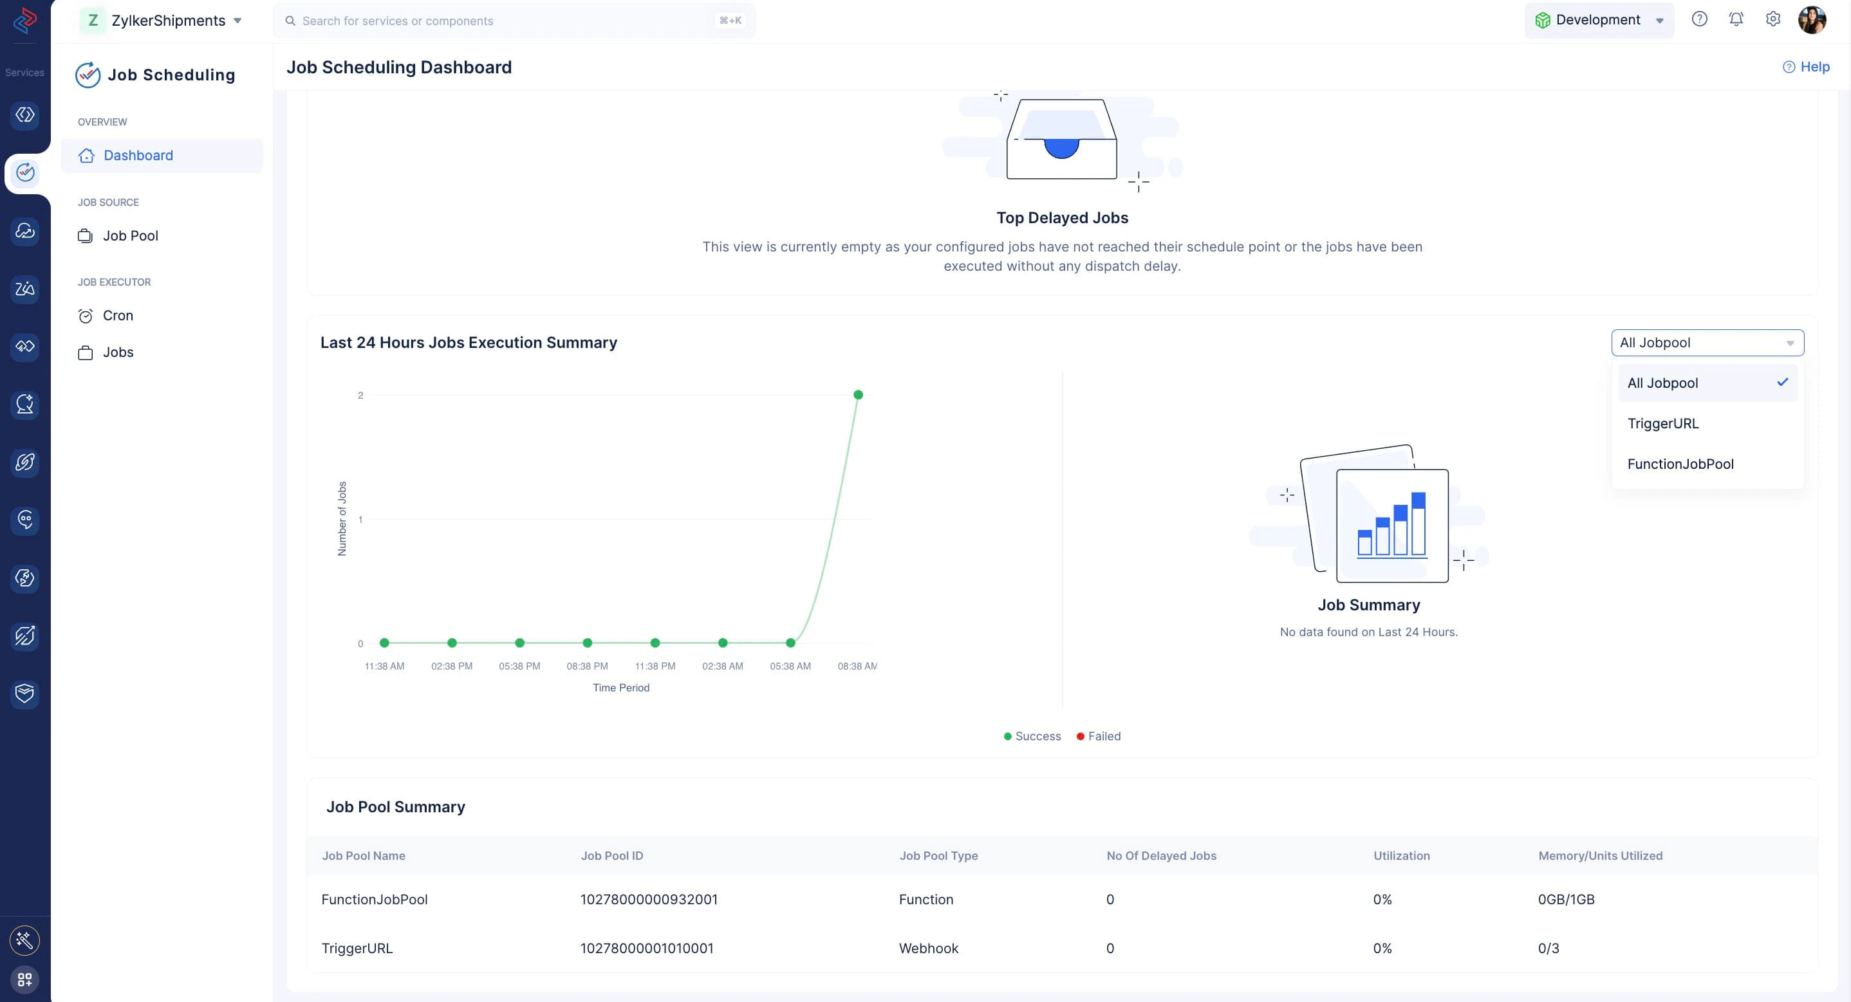Click the Catalyst logo at top left
Screen dimensions: 1851x1002
click(25, 20)
